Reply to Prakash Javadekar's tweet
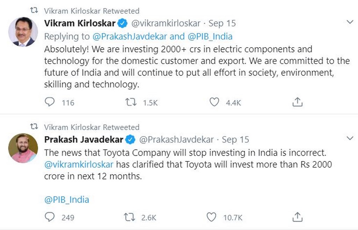 [x=50, y=217]
